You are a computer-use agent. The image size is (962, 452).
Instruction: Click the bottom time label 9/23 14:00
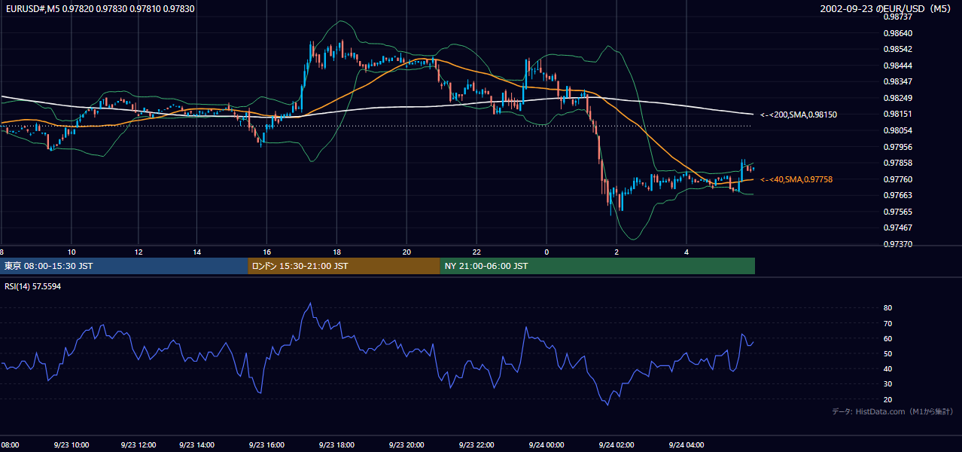[196, 444]
